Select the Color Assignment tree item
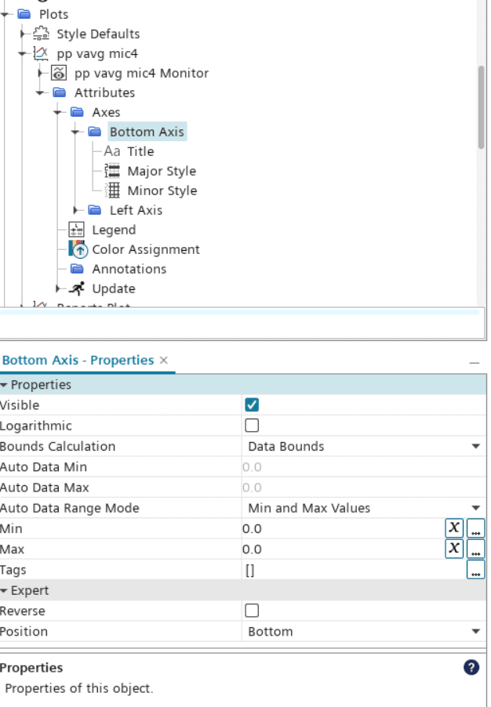The image size is (491, 707). pos(146,249)
